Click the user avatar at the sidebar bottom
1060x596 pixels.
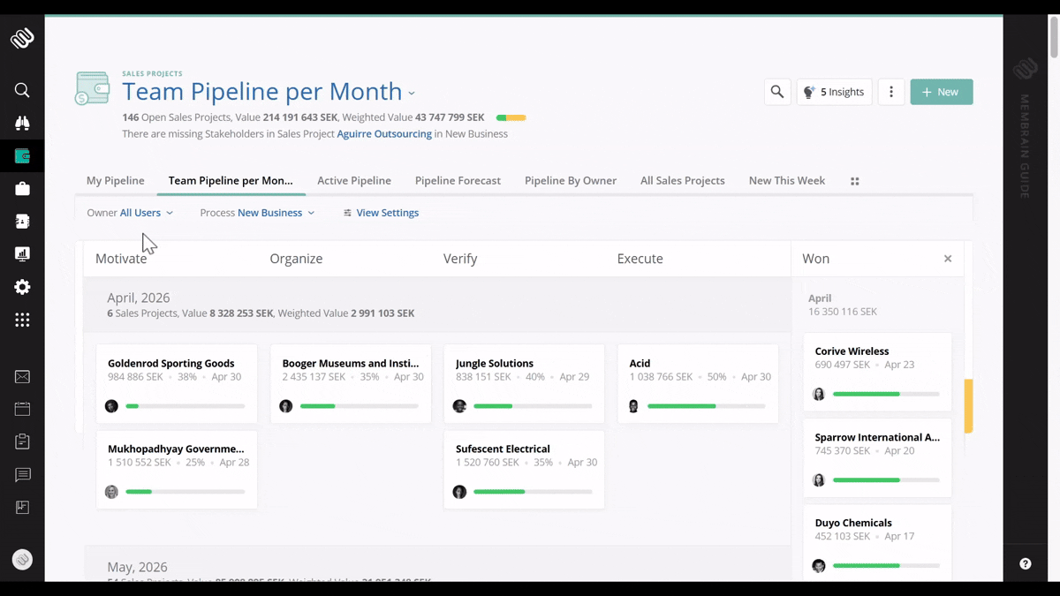point(22,560)
